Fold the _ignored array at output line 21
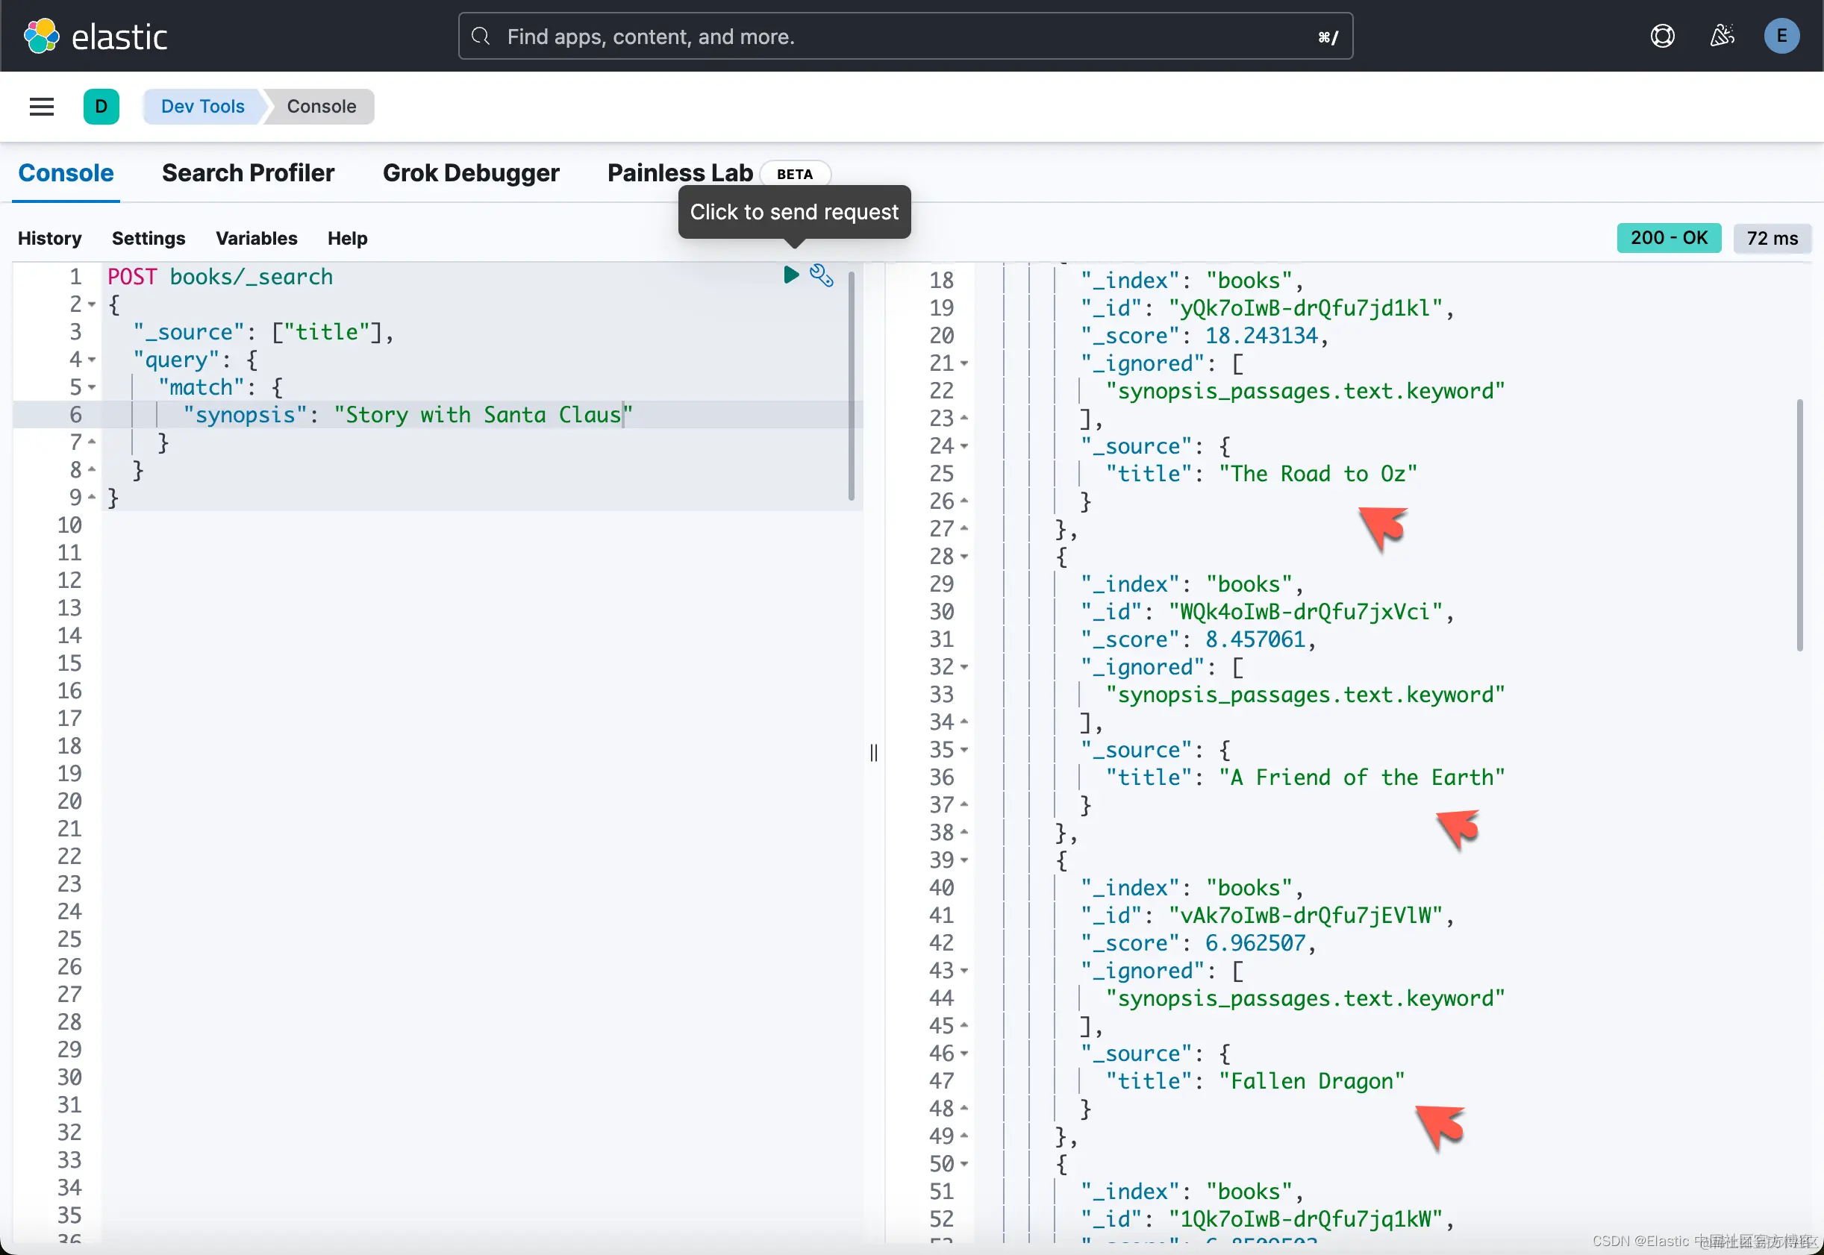 964,364
